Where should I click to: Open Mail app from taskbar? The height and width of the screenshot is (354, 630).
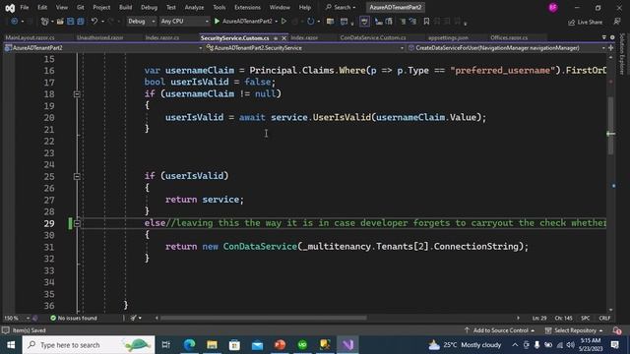click(x=257, y=345)
